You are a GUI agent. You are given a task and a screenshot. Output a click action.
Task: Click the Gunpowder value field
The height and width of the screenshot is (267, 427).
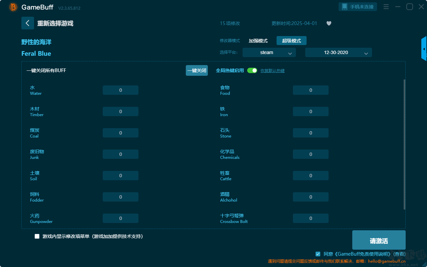[120, 218]
